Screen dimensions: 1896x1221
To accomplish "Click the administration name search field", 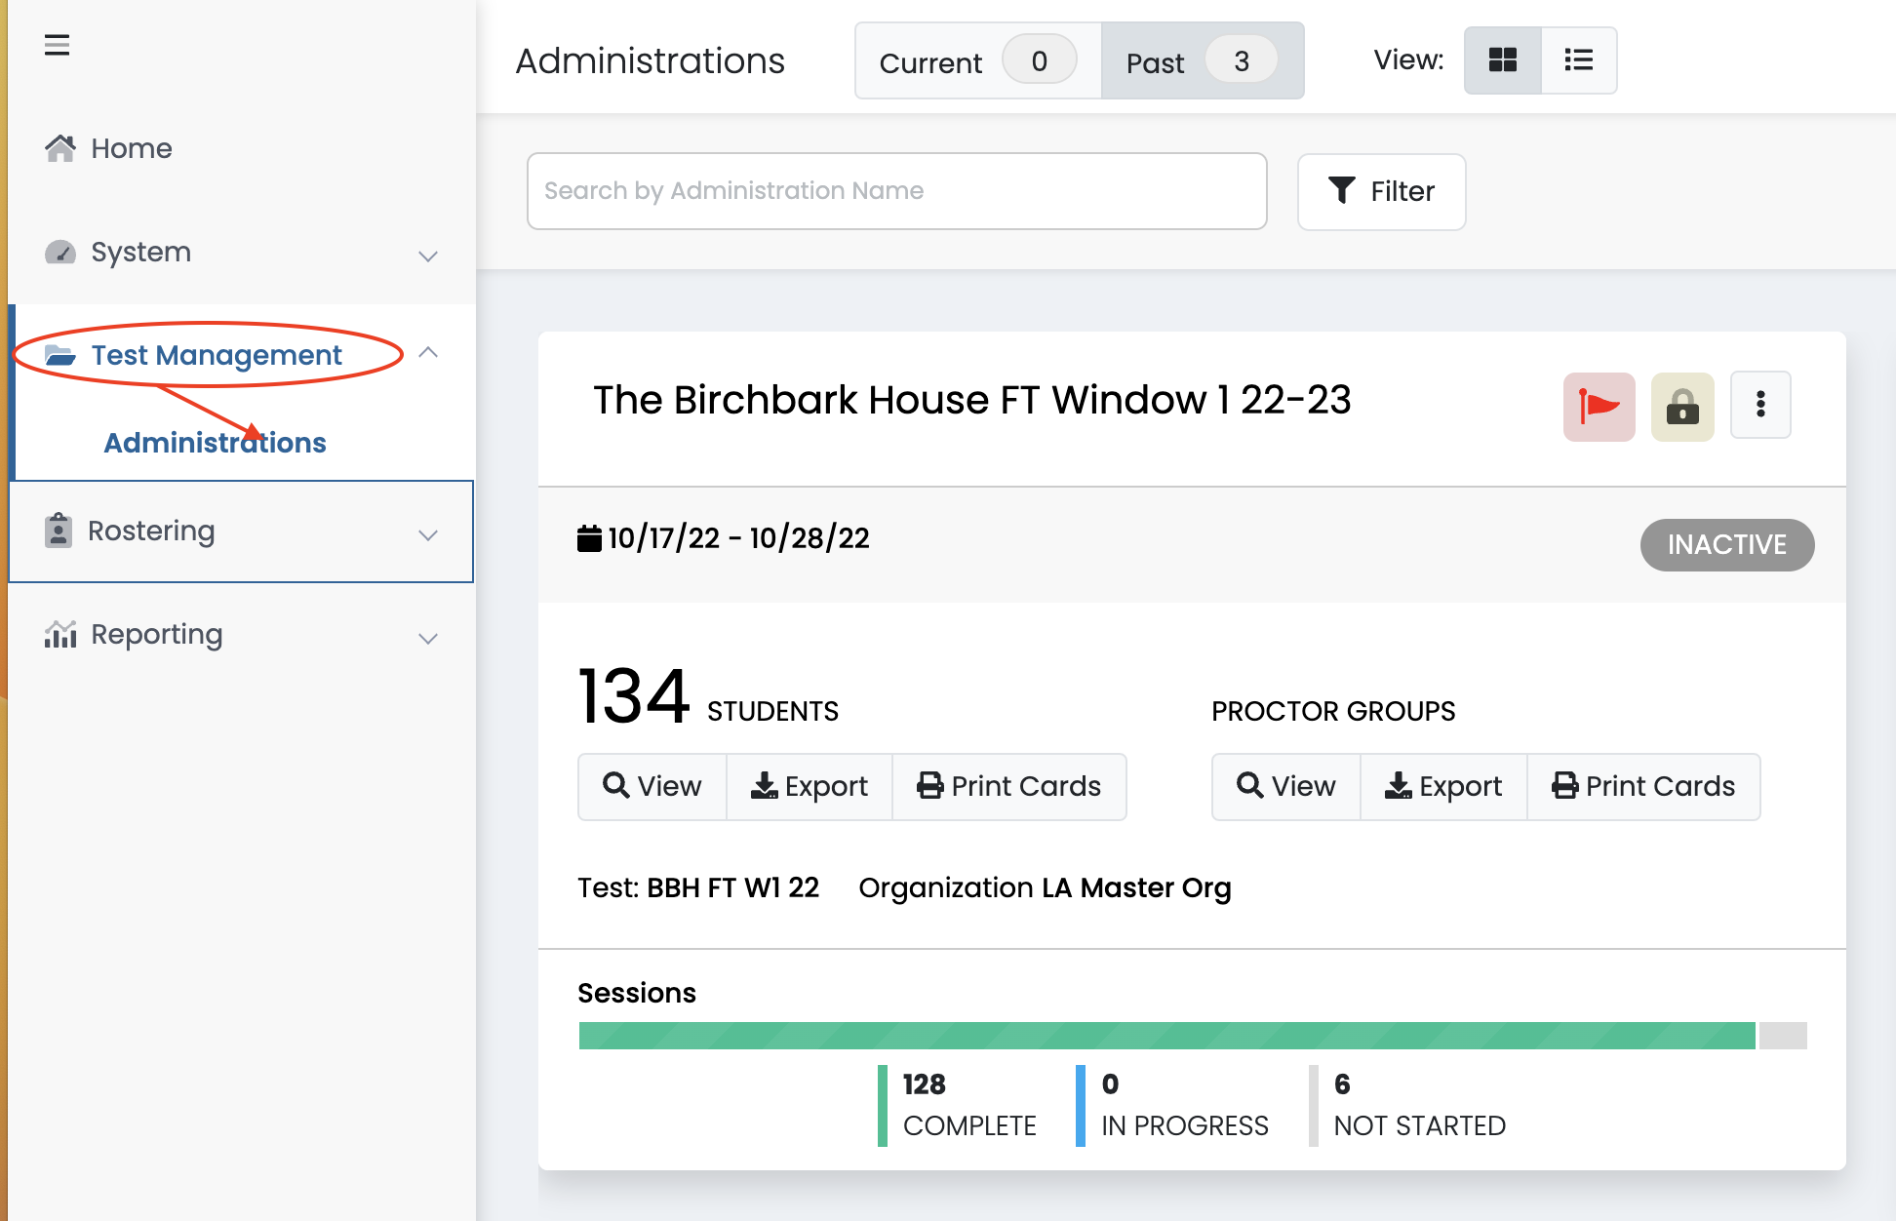I will pos(896,191).
